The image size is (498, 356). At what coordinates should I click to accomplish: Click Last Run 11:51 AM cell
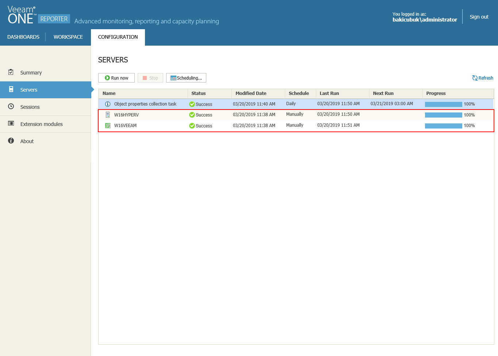pyautogui.click(x=338, y=125)
